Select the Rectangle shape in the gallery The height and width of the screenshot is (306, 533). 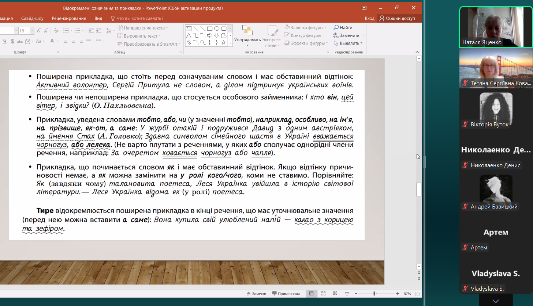click(x=209, y=28)
